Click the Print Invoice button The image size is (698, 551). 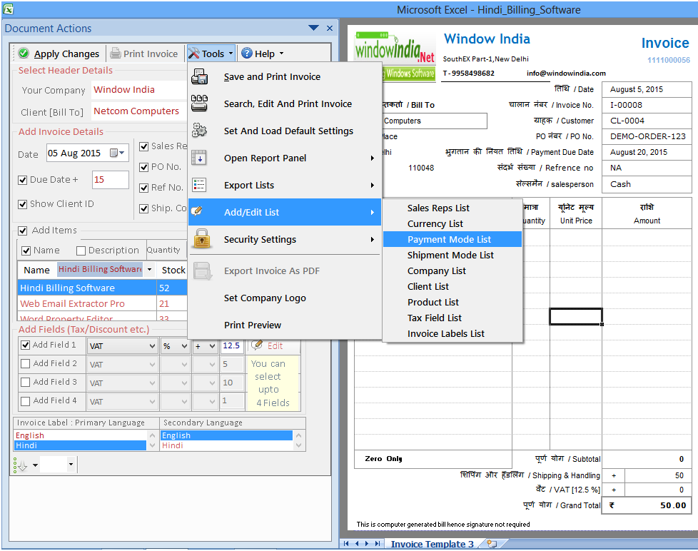tap(145, 54)
